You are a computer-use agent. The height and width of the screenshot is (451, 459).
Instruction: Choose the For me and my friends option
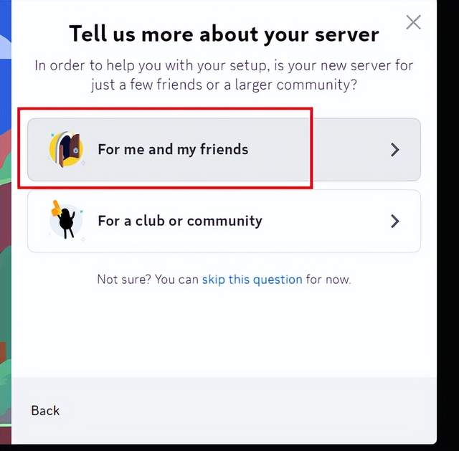[224, 150]
